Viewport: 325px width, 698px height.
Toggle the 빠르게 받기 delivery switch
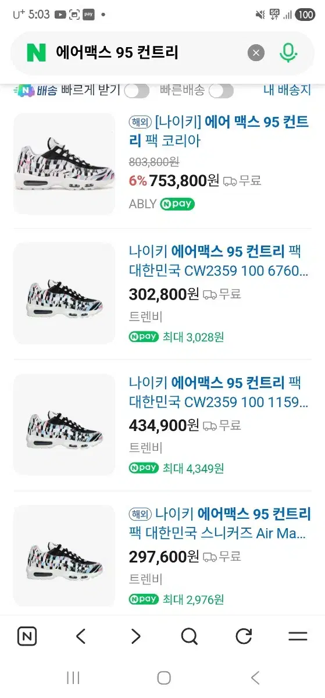[137, 91]
